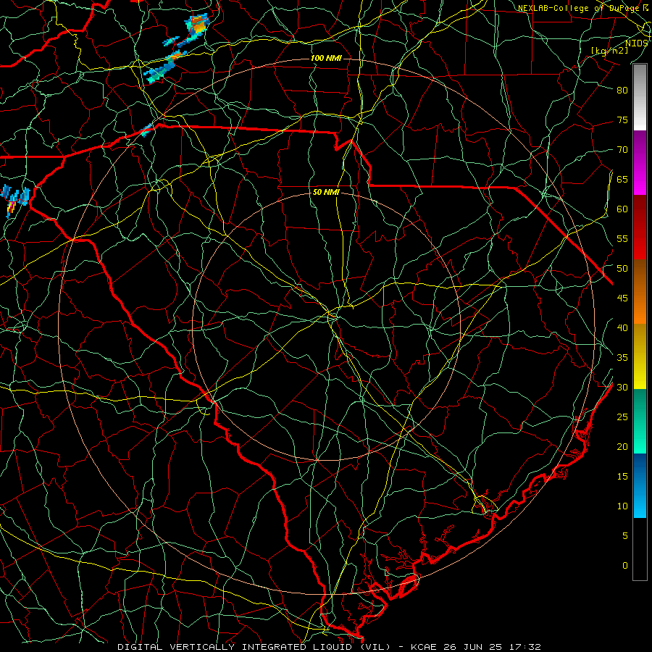
Task: Select the 45 value on the color scale
Action: click(622, 298)
